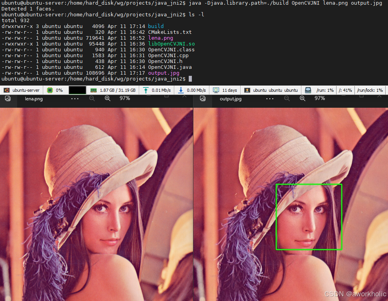Click the '0.00 Mb/s' download speed readout
The image size is (388, 301).
(196, 90)
